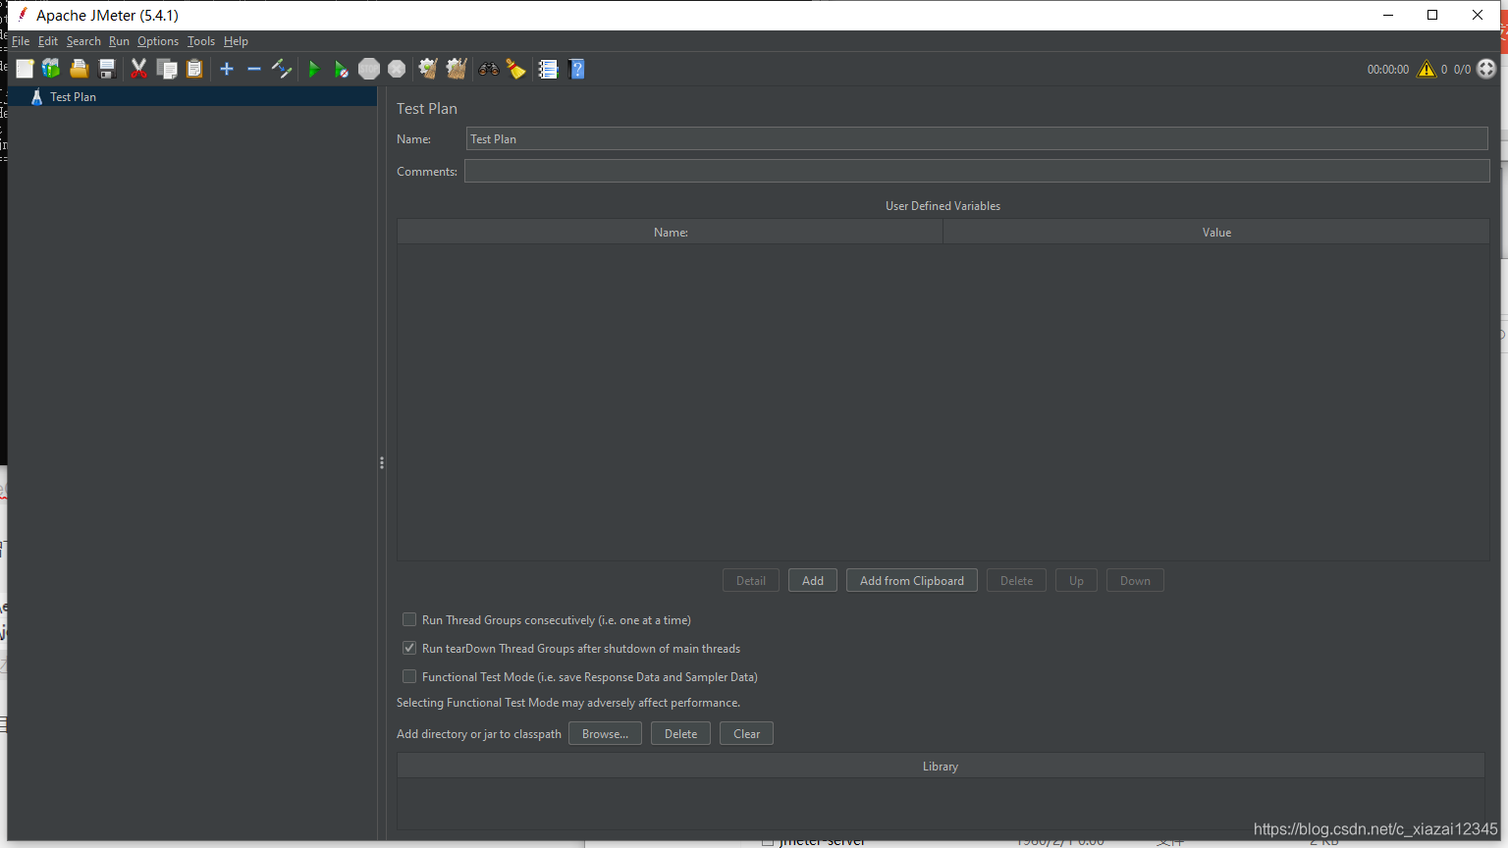1508x848 pixels.
Task: Click the Down button
Action: 1135,580
